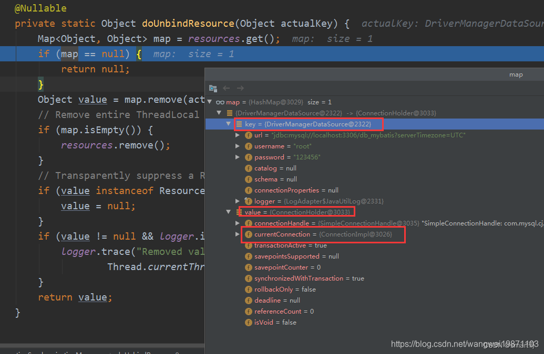Click field icon beside transactionActive
This screenshot has width=544, height=354.
point(249,245)
